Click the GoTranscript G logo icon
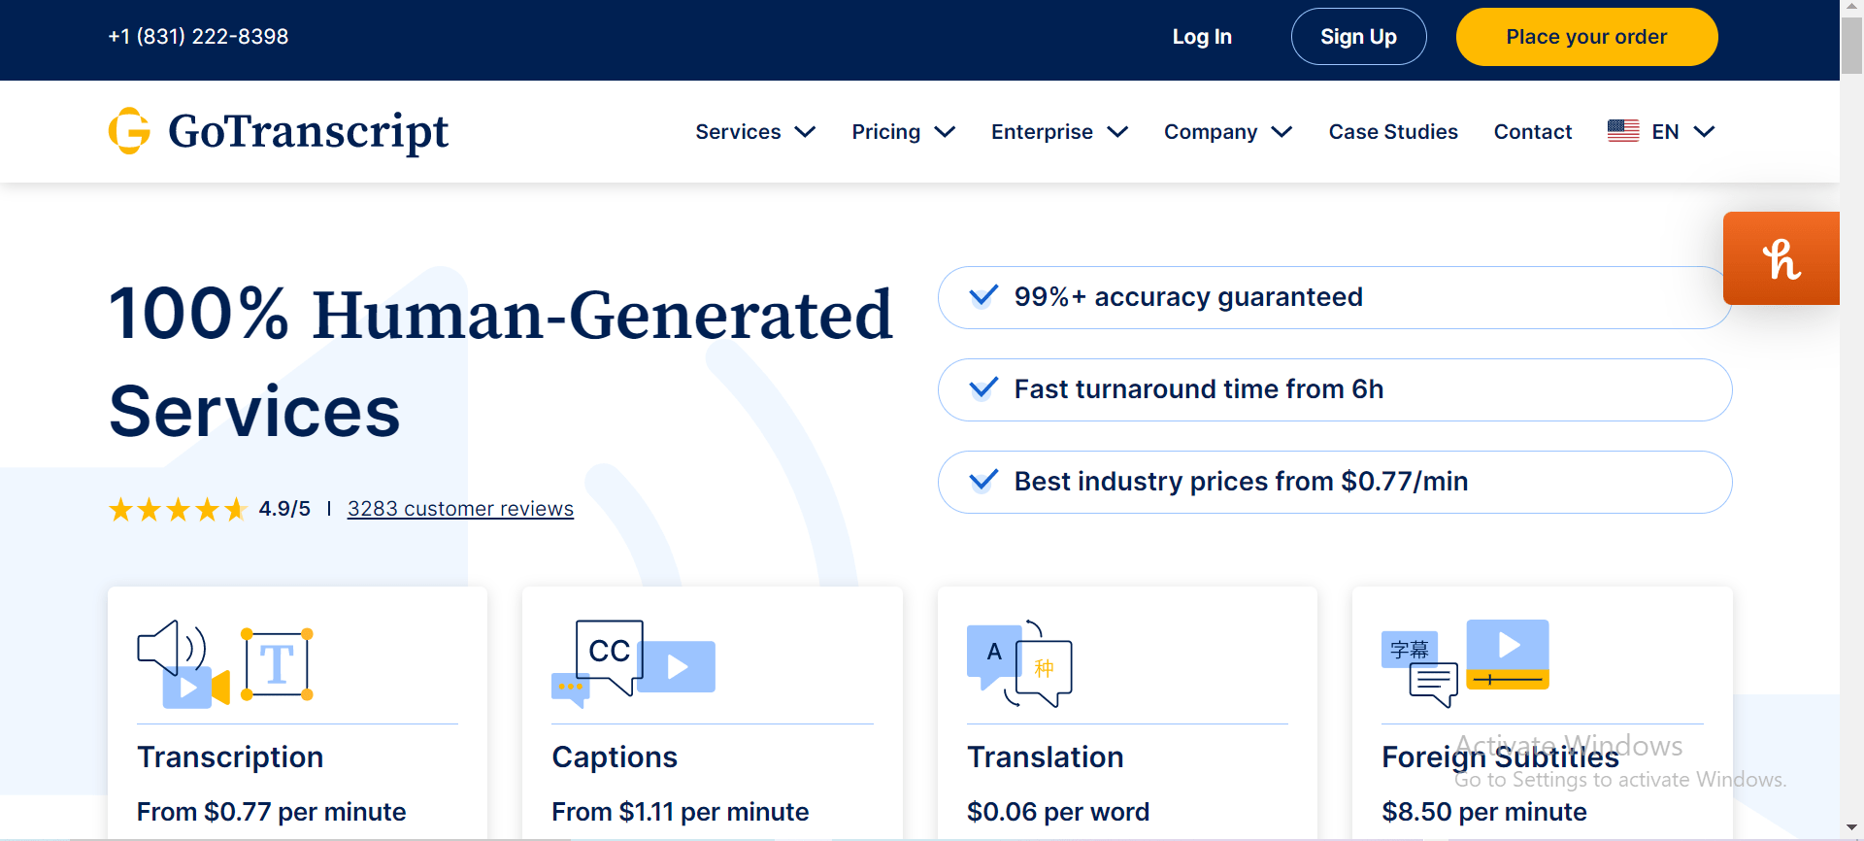The width and height of the screenshot is (1864, 841). pos(129,131)
